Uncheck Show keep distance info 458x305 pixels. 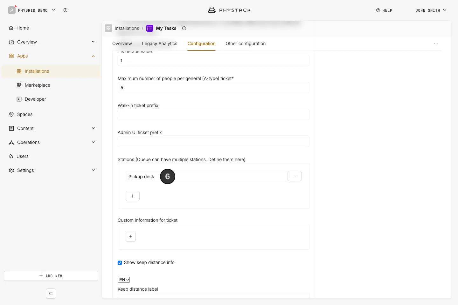pyautogui.click(x=120, y=263)
